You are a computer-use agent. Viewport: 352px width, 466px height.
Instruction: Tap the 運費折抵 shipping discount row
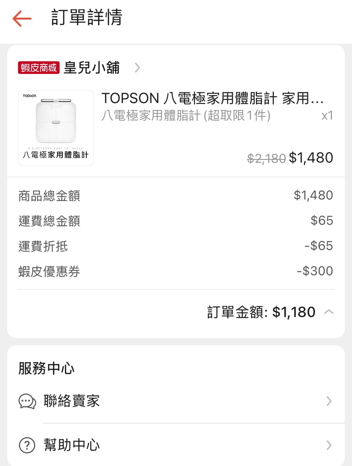click(176, 246)
